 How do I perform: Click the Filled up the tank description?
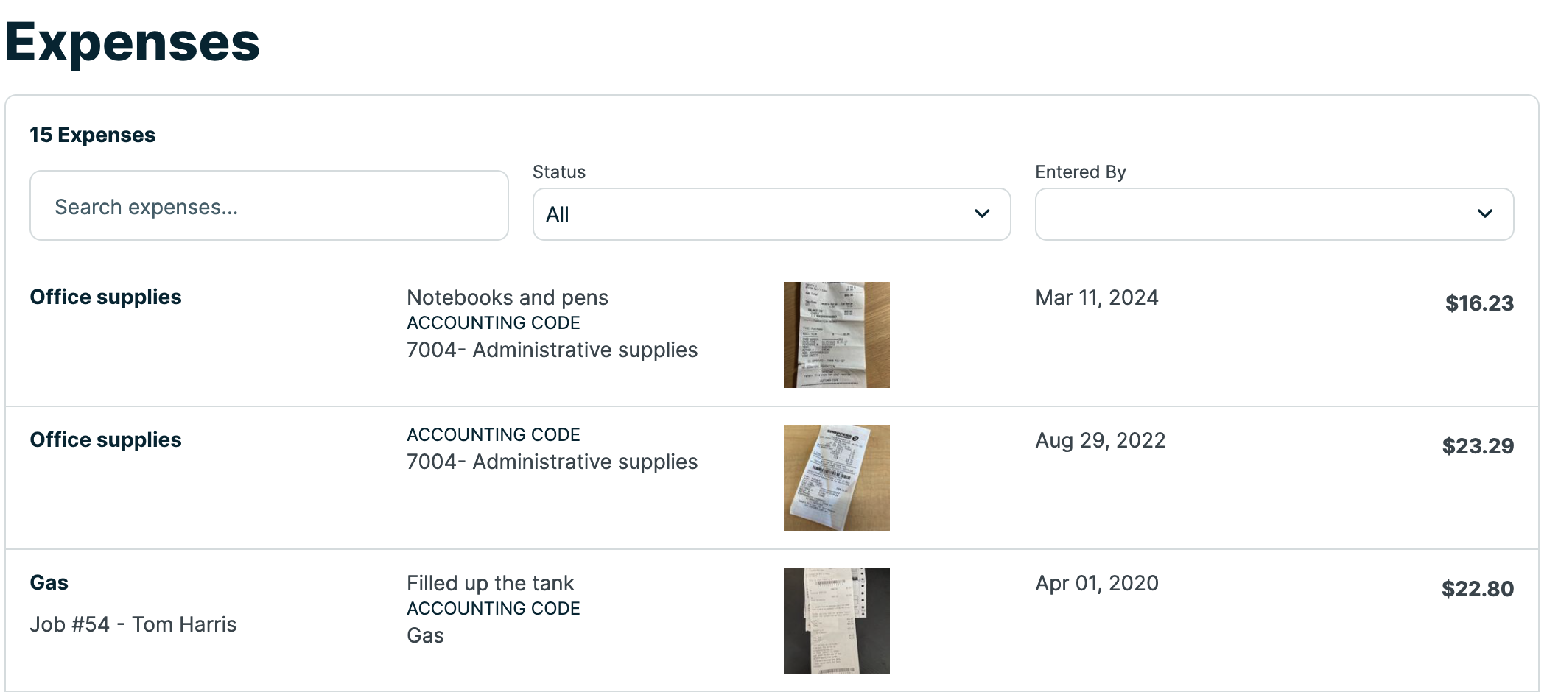pos(490,583)
